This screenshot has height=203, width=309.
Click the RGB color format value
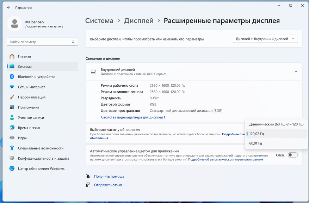tap(153, 104)
